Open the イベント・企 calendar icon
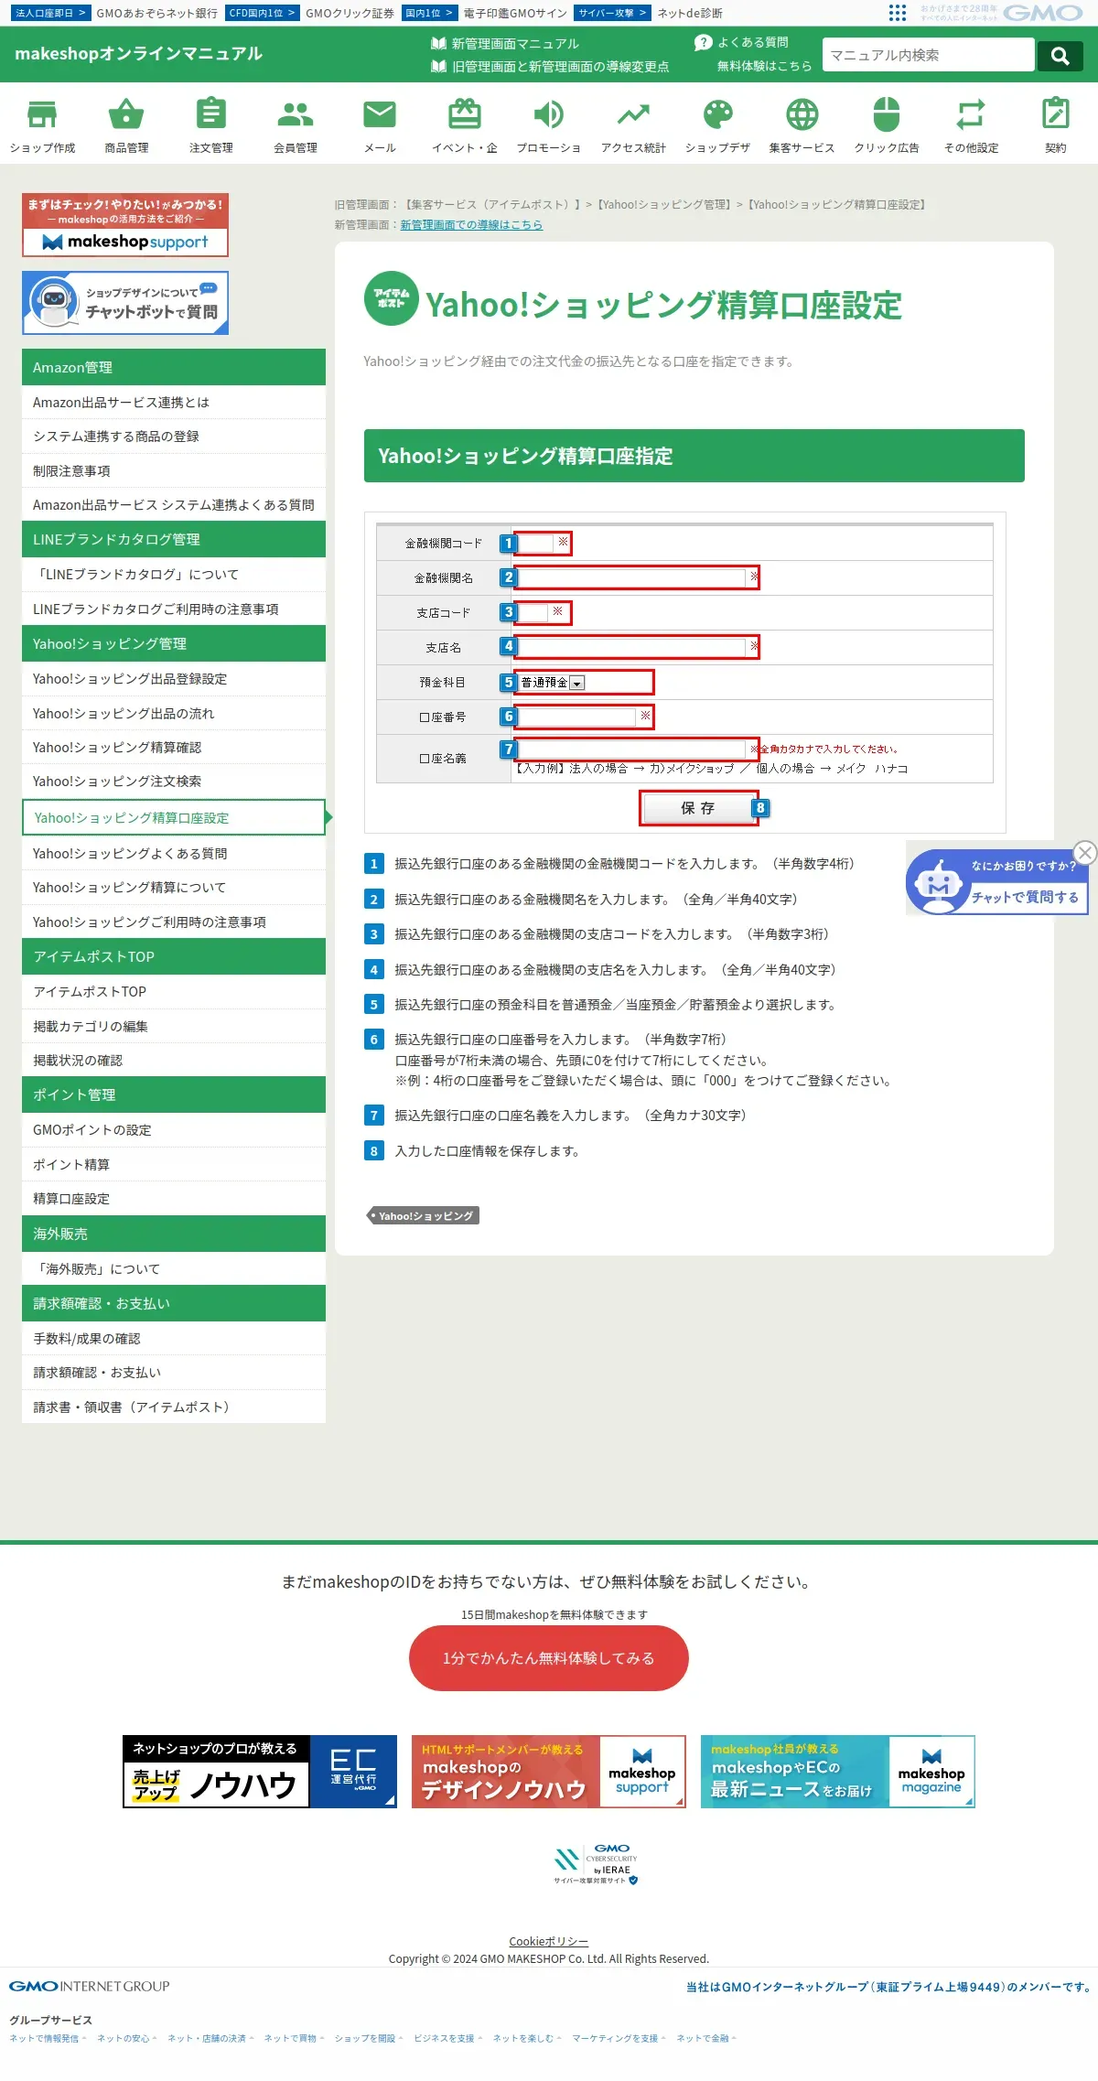 (x=465, y=114)
